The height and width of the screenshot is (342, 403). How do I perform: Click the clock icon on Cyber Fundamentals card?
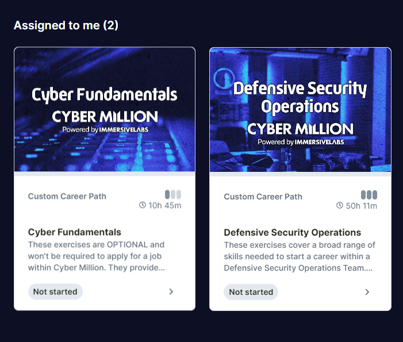pos(143,205)
